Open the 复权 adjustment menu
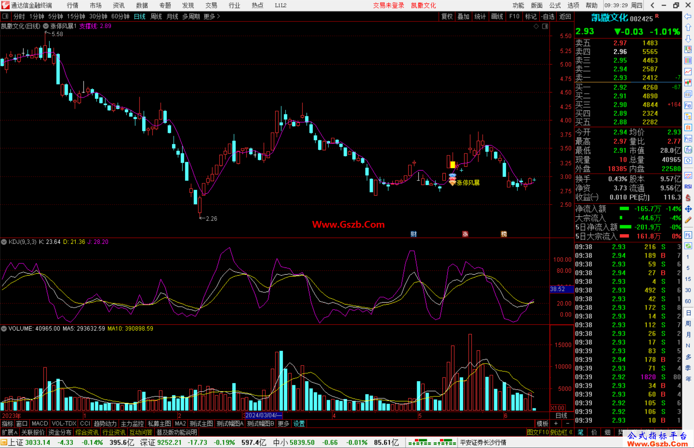The width and height of the screenshot is (694, 448). [x=447, y=16]
